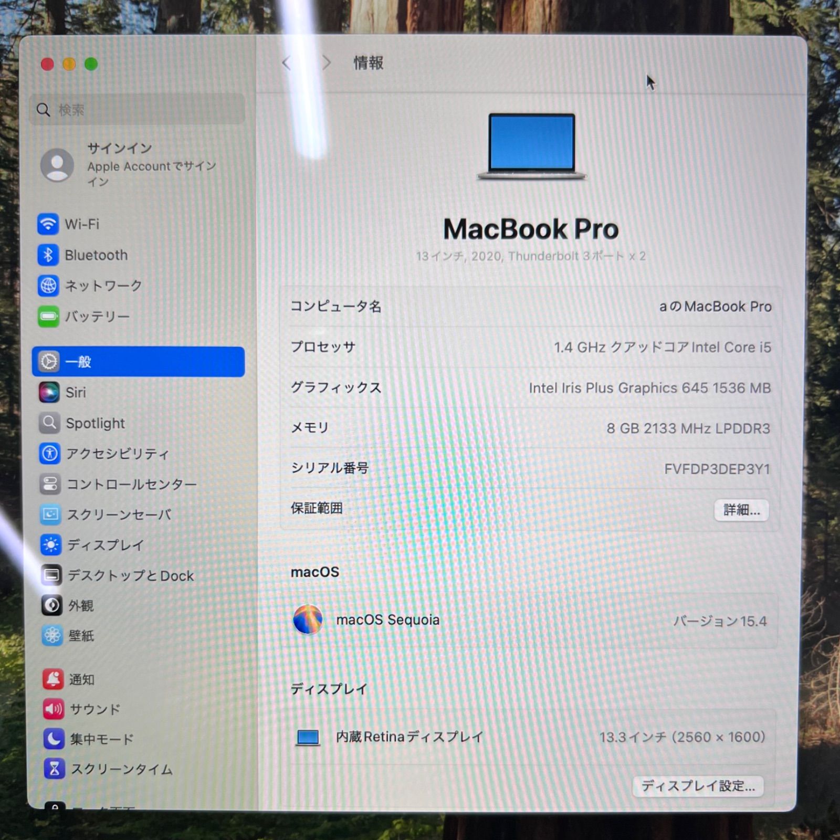Click Intel Iris Plus Graphics 645 value
Image resolution: width=840 pixels, height=840 pixels.
coord(650,388)
